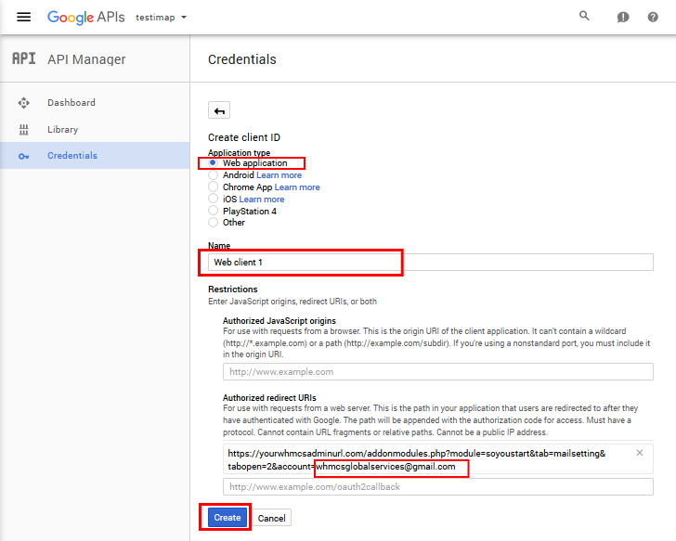The image size is (676, 541).
Task: Open the hamburger navigation menu
Action: pos(24,17)
